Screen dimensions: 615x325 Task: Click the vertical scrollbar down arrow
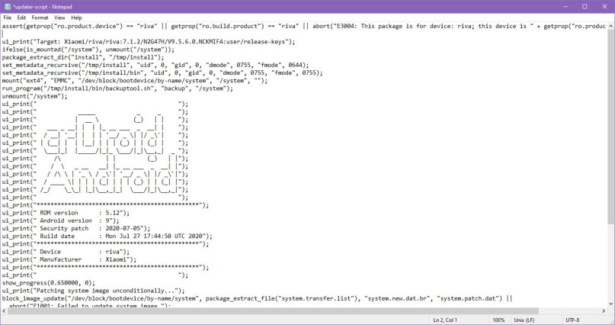(x=610, y=304)
